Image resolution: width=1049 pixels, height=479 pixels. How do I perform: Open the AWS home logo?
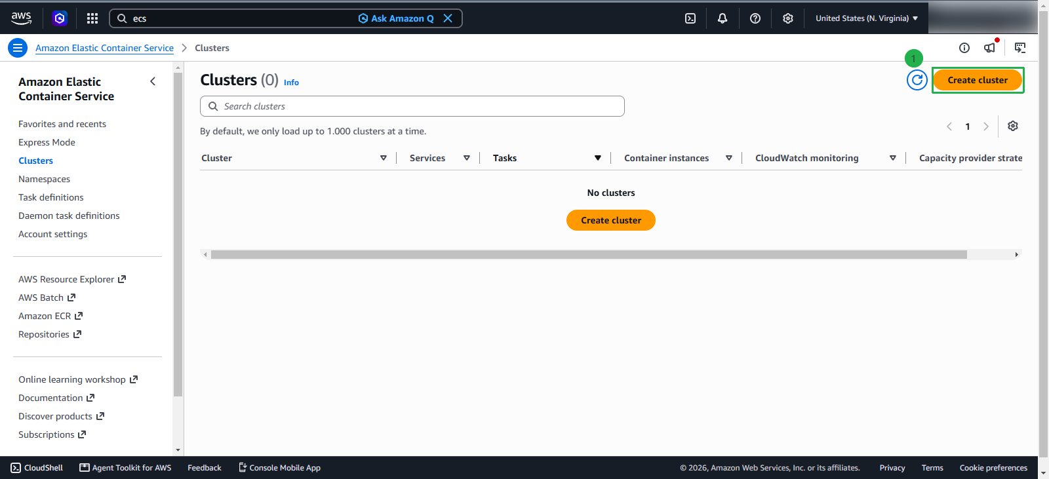[21, 18]
